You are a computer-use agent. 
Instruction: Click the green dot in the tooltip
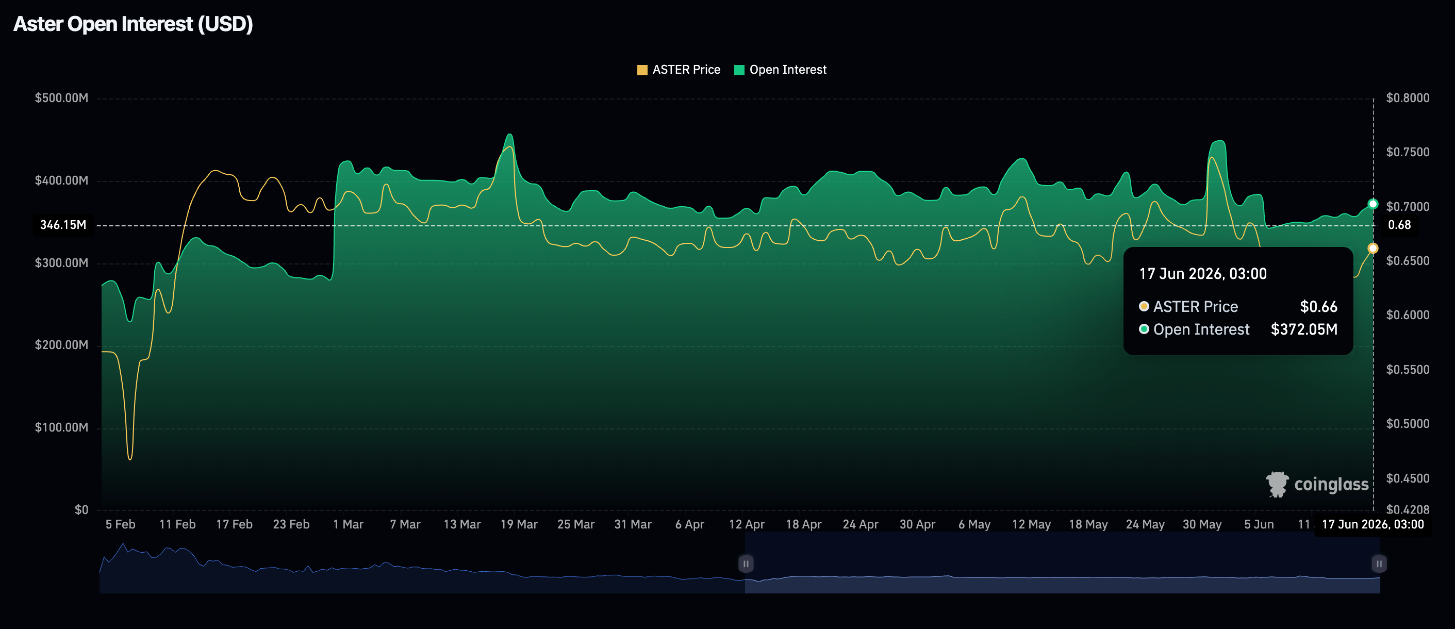1144,329
